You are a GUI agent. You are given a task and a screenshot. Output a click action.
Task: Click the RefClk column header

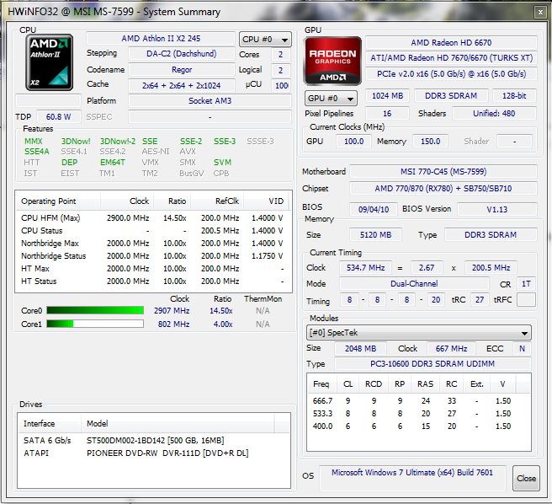217,201
